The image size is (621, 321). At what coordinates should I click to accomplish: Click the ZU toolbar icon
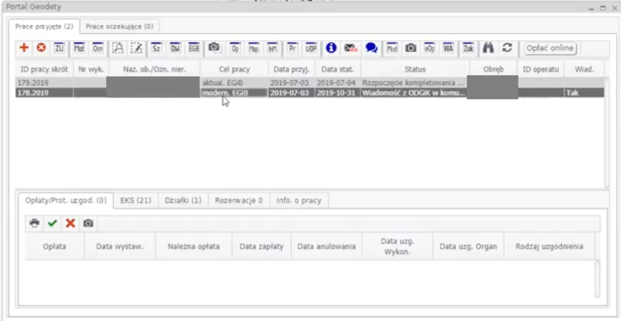pos(59,48)
